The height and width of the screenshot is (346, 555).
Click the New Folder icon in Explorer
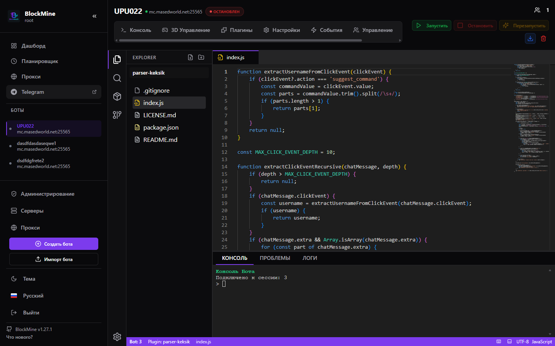[x=201, y=57]
